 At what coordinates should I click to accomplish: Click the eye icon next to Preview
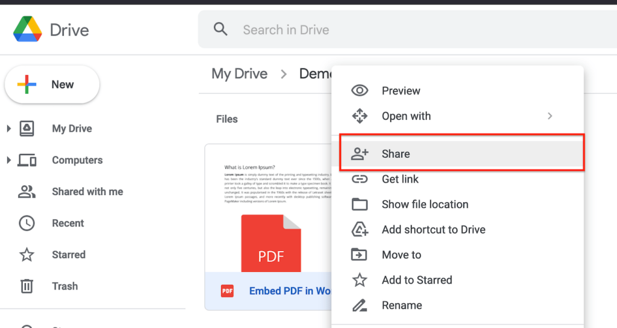[x=360, y=91]
